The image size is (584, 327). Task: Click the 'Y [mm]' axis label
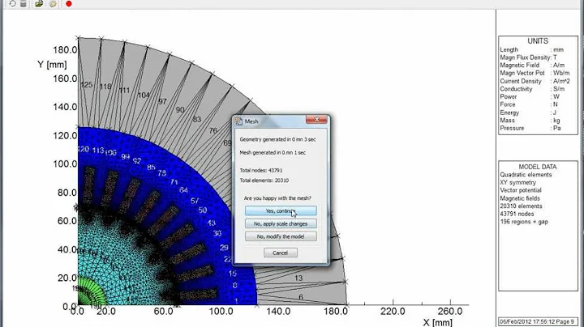coord(52,65)
